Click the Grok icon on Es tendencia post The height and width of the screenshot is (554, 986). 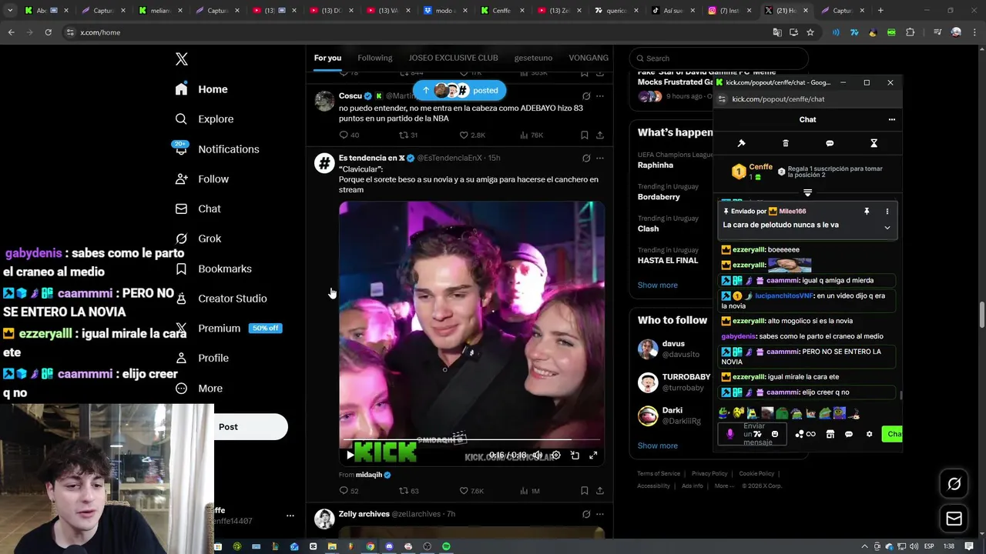(x=586, y=158)
